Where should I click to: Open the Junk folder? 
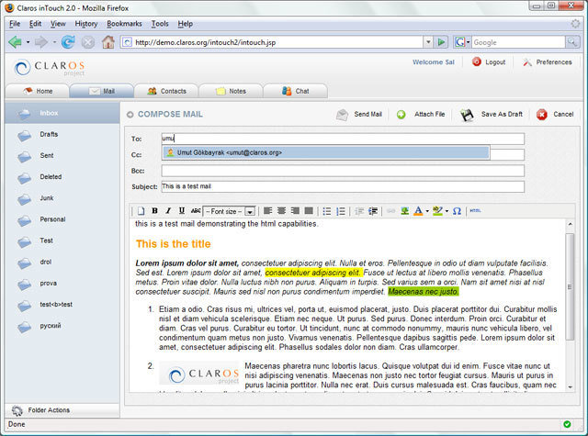[x=62, y=198]
